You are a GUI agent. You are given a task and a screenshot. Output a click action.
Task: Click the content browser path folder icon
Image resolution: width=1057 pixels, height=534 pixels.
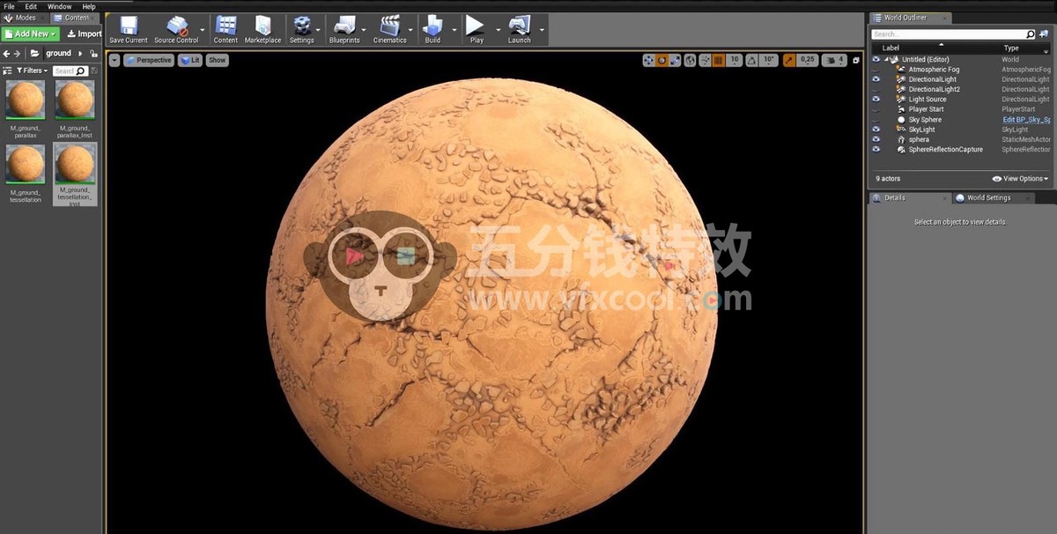[x=35, y=54]
